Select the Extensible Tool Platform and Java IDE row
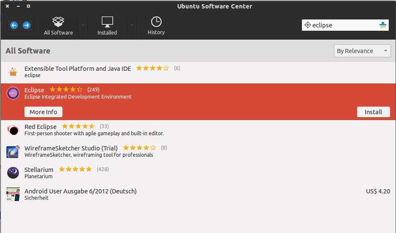This screenshot has height=233, width=396. 198,72
